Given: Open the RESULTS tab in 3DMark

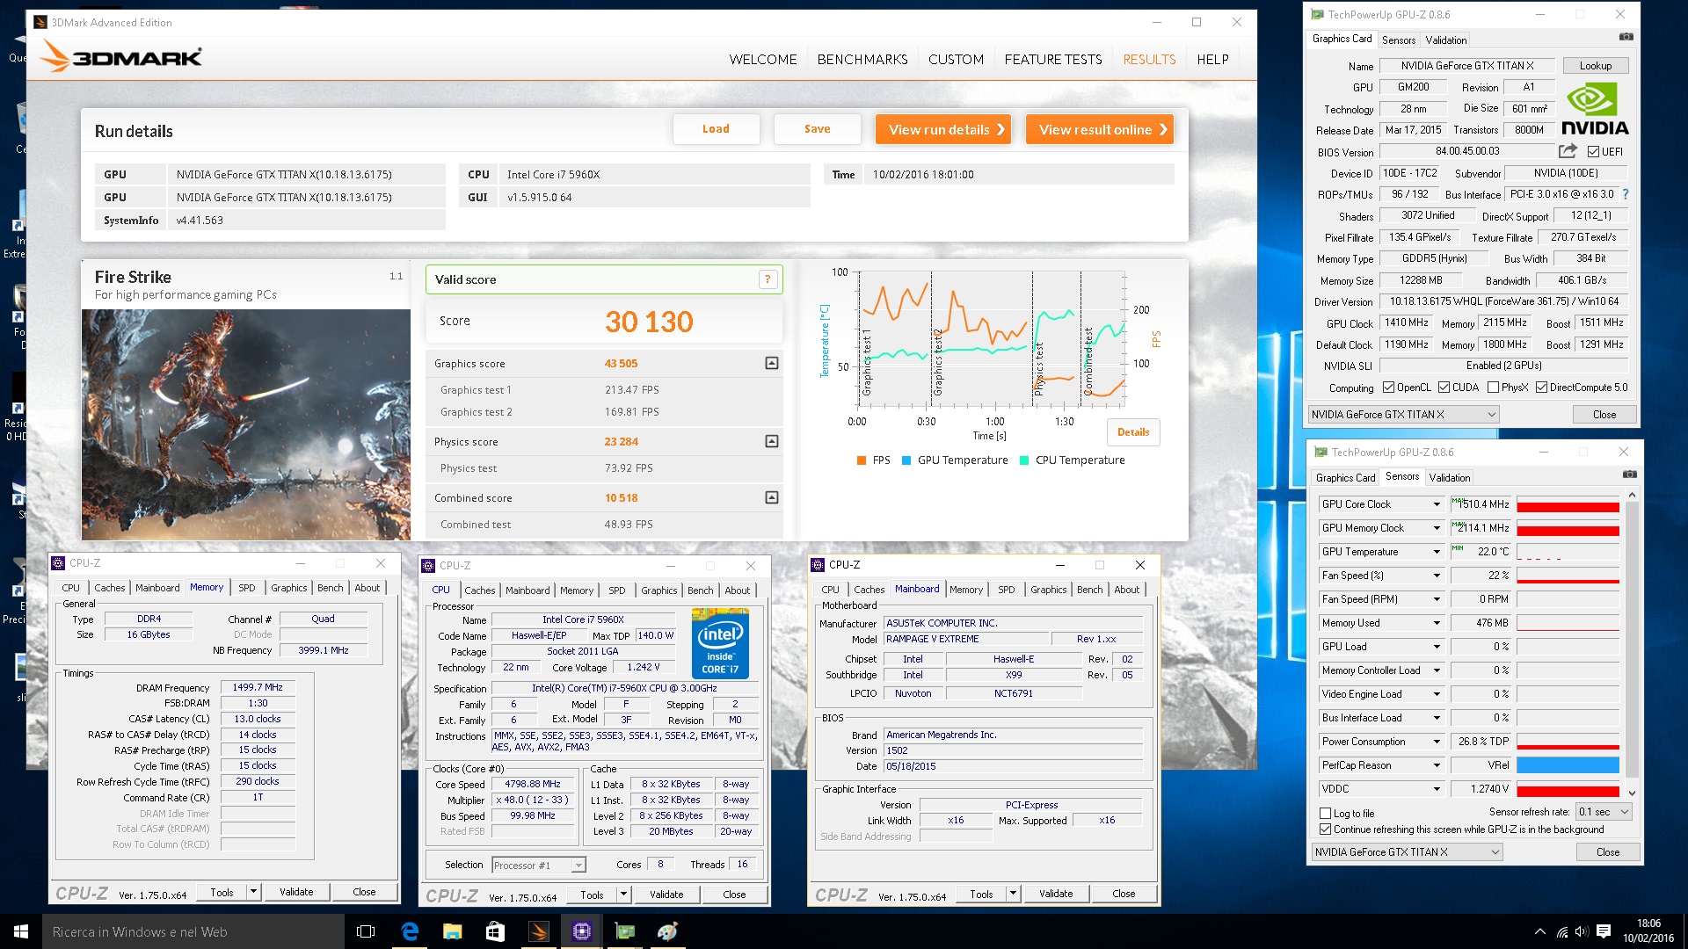Looking at the screenshot, I should tap(1149, 59).
